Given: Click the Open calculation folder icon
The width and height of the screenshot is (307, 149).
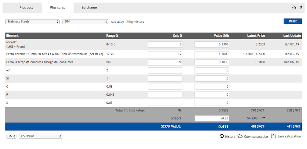Looking at the screenshot, I should click(x=240, y=136).
